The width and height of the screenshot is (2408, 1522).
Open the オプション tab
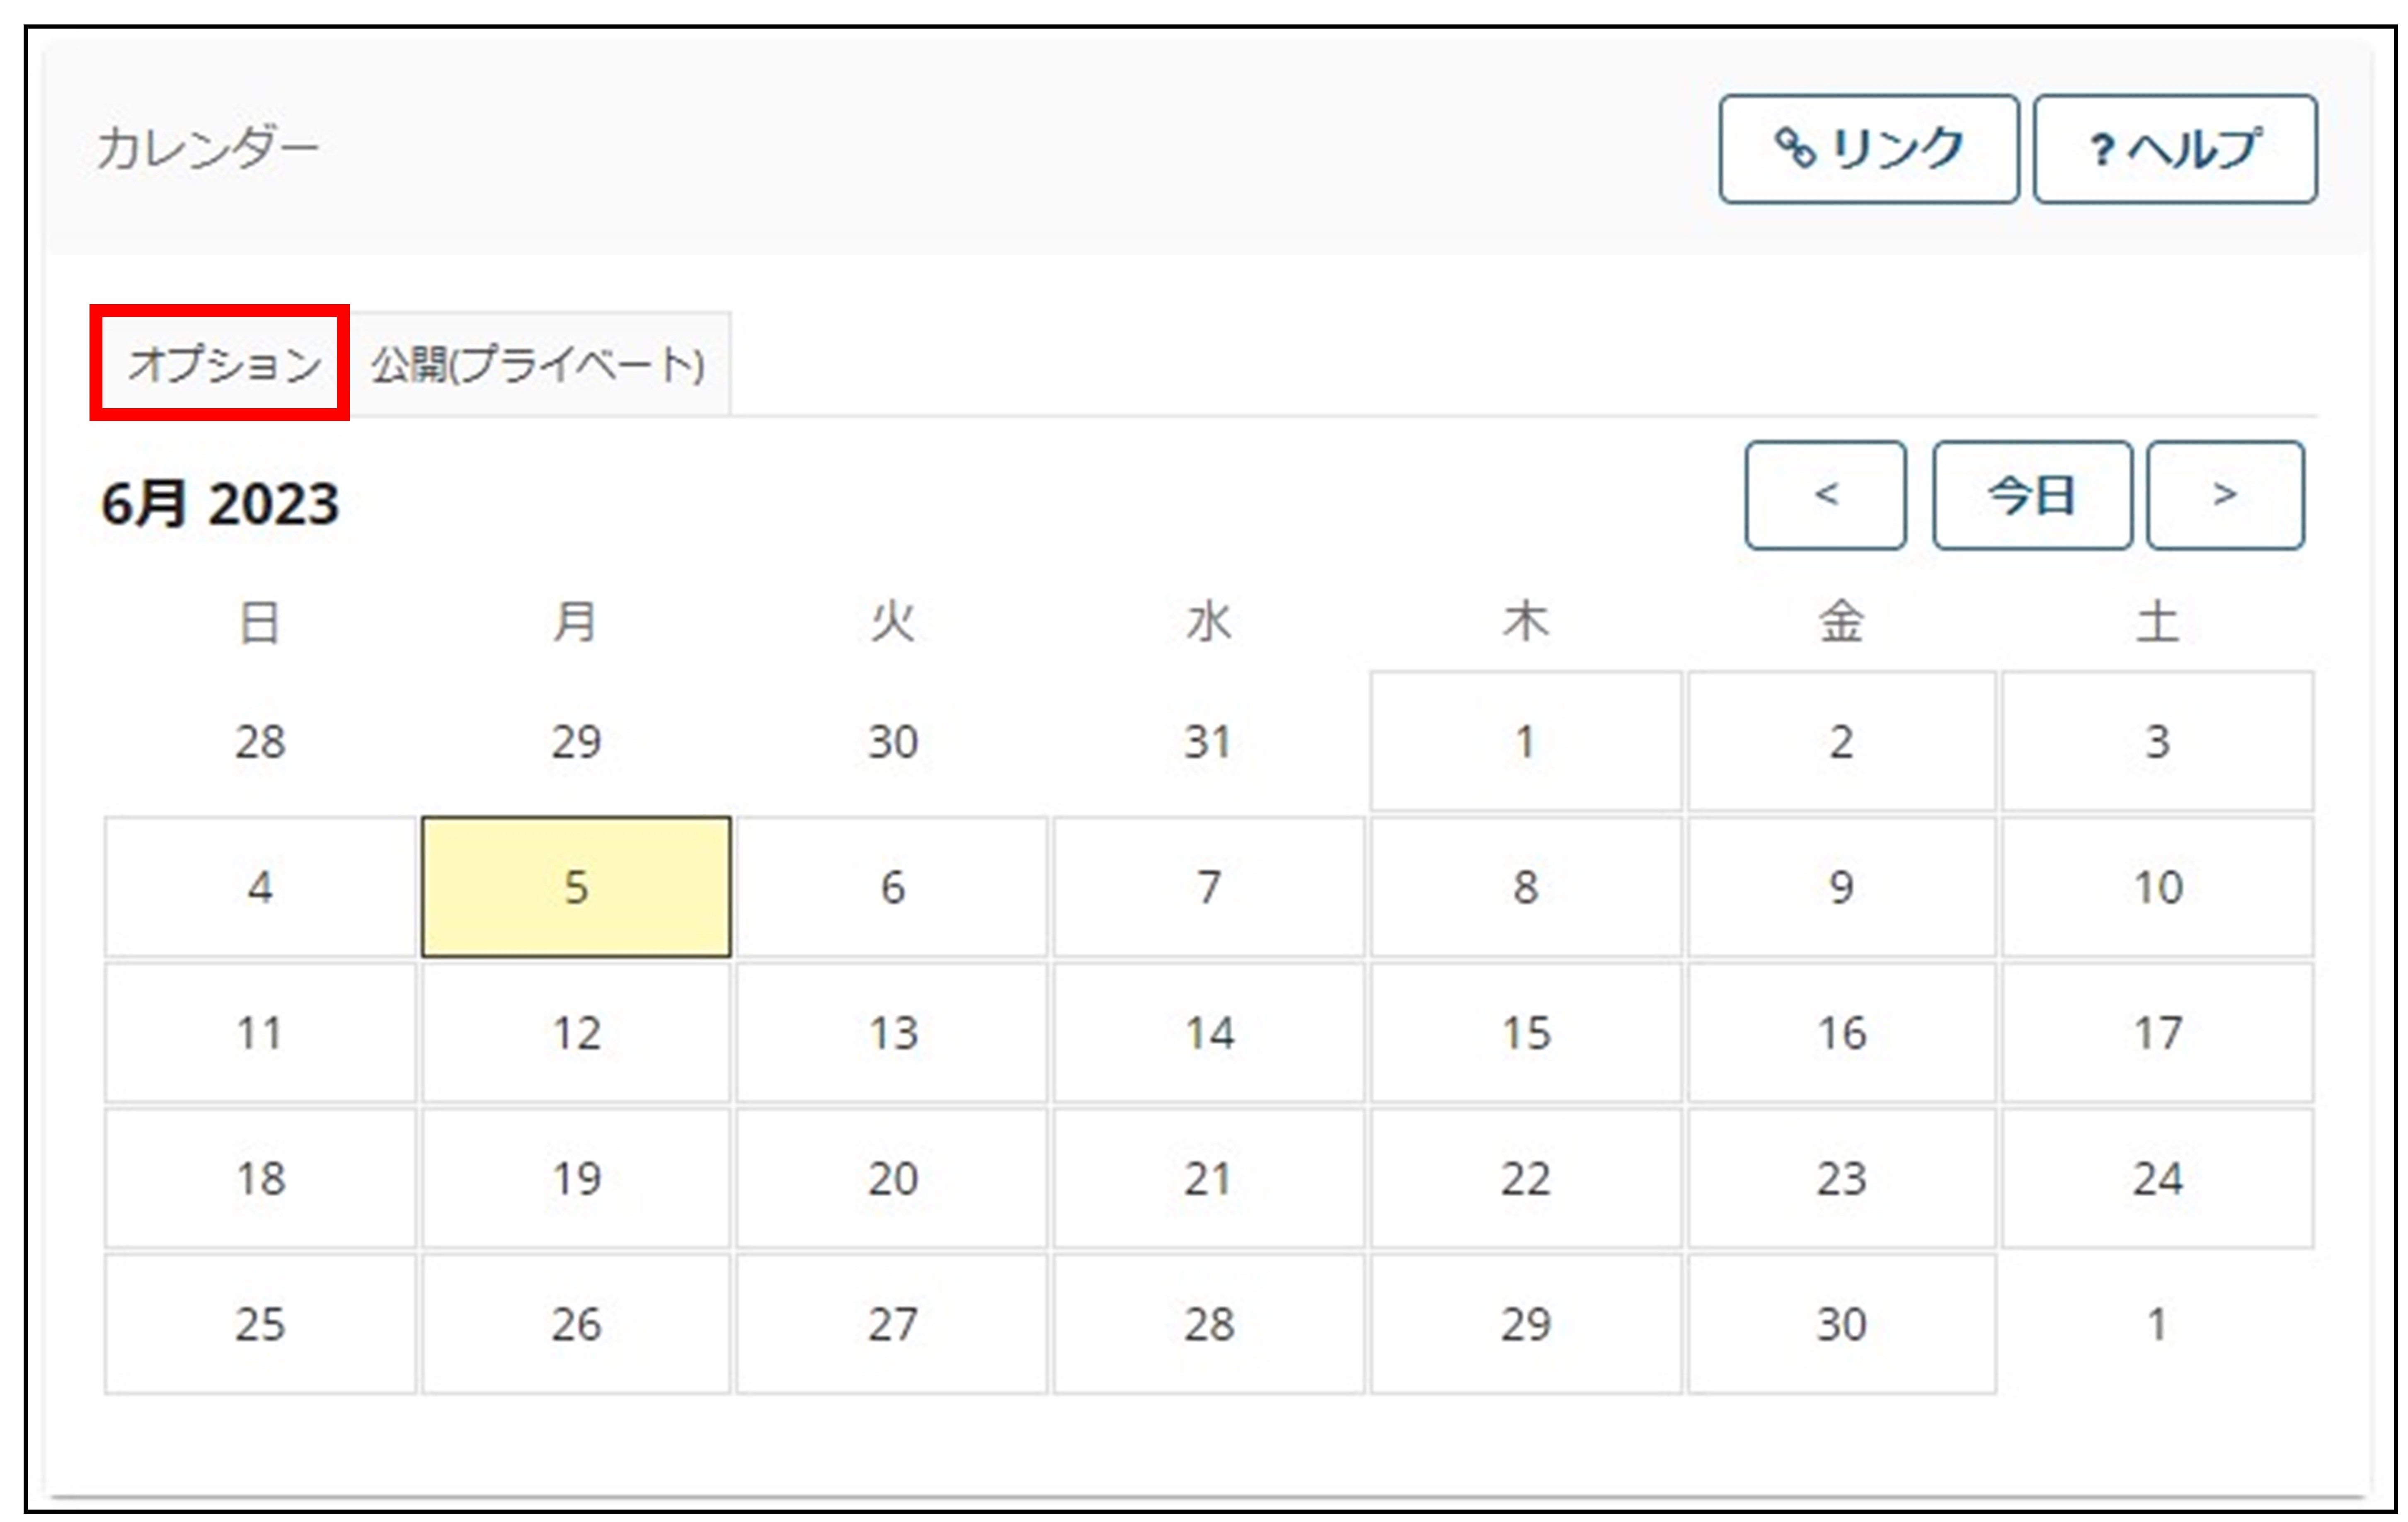click(x=222, y=364)
